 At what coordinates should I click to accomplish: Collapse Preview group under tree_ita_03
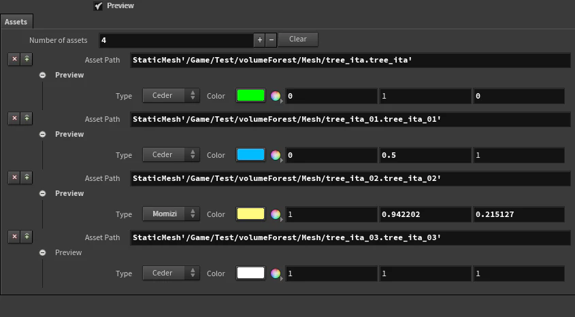coord(43,253)
